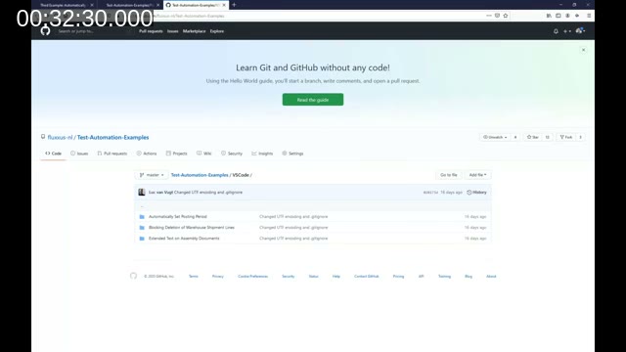The width and height of the screenshot is (626, 352).
Task: Open the repository Settings tab
Action: 292,154
